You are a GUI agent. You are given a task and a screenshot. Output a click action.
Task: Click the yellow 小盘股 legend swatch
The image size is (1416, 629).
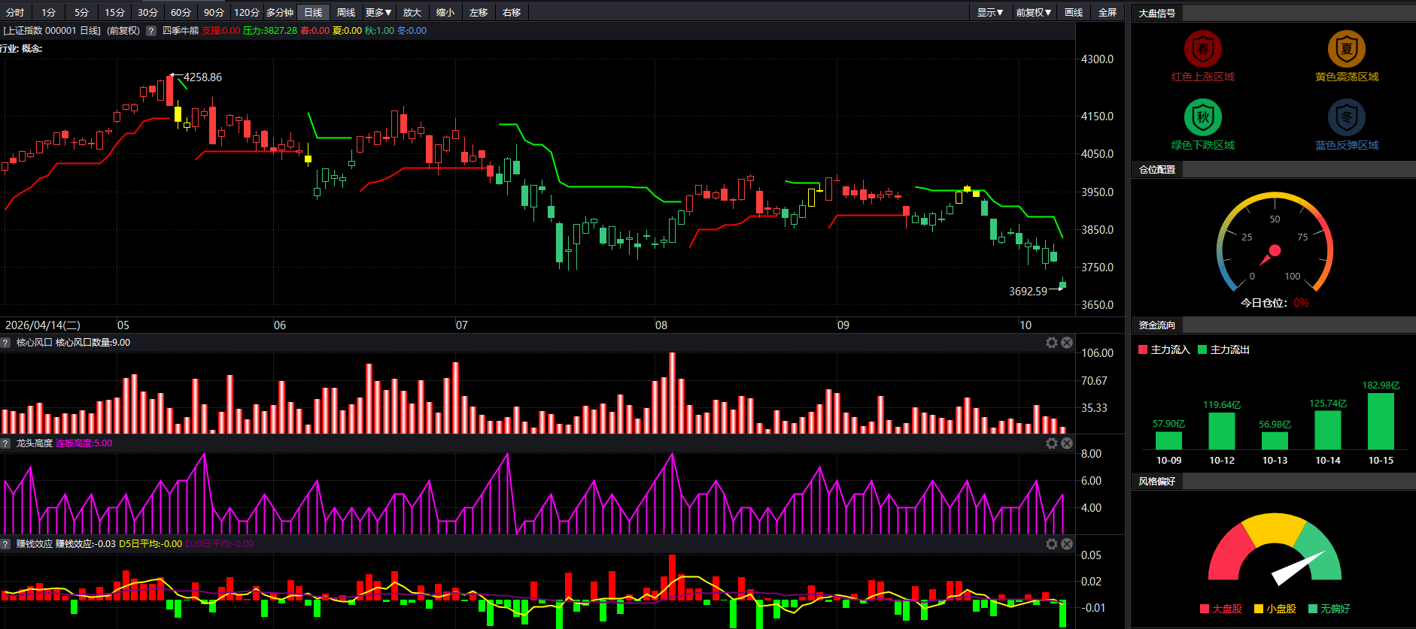pos(1259,609)
